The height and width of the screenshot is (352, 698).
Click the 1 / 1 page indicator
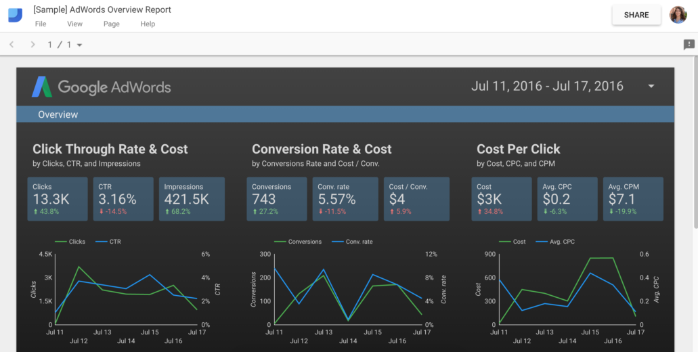(x=59, y=45)
